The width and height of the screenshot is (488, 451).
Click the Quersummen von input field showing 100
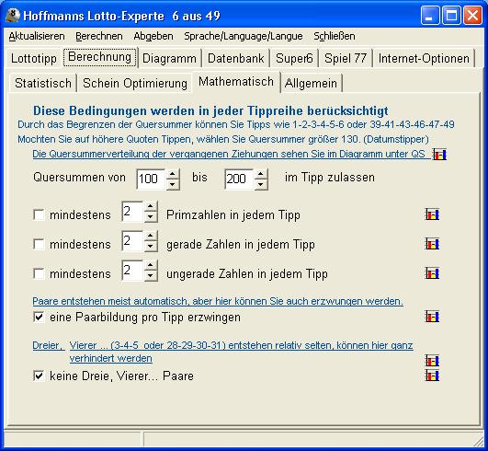(151, 179)
